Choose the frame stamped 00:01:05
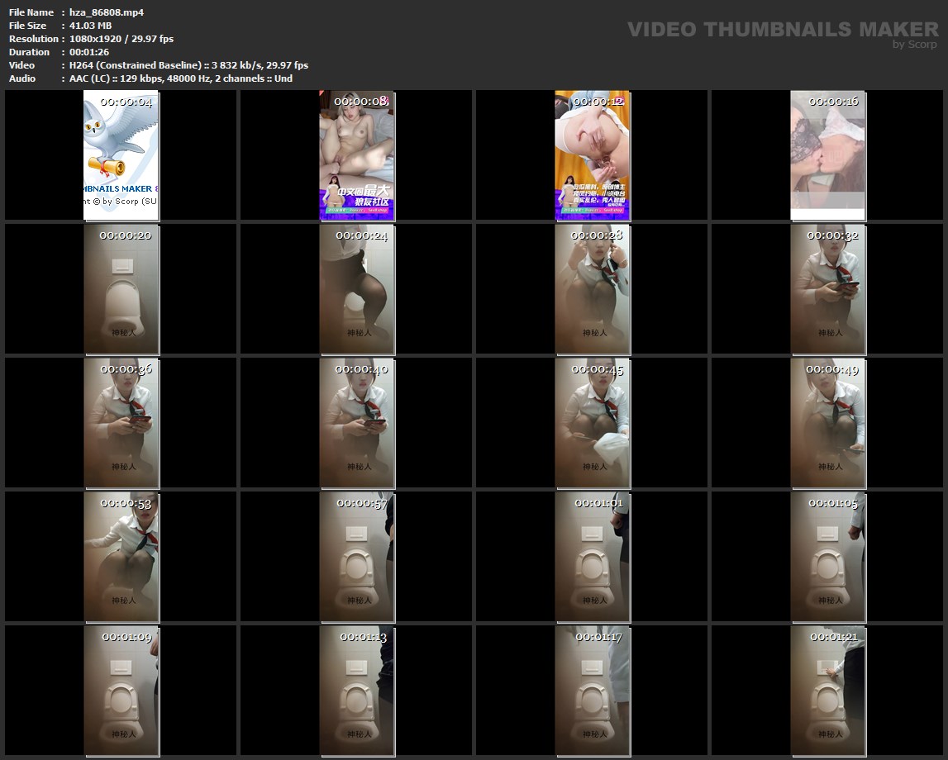 point(827,557)
